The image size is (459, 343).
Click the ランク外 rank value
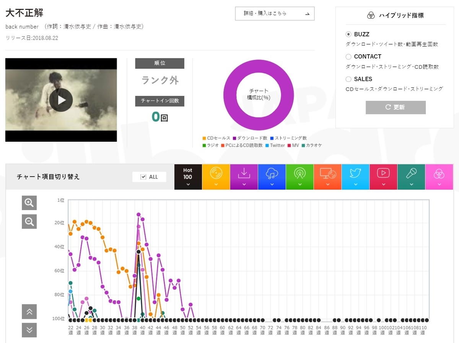click(160, 81)
